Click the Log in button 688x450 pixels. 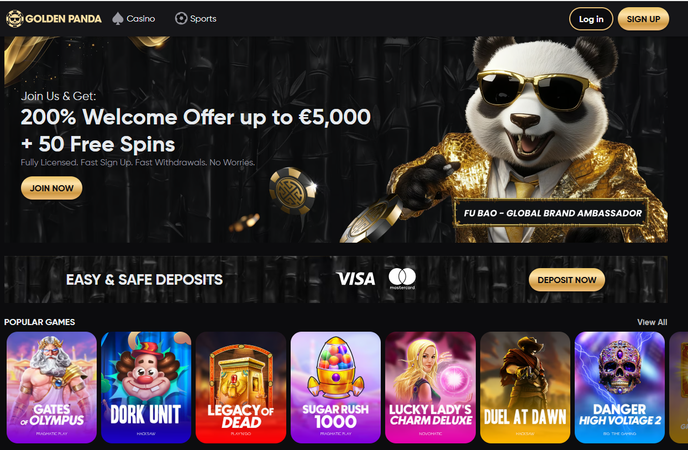[x=591, y=19]
